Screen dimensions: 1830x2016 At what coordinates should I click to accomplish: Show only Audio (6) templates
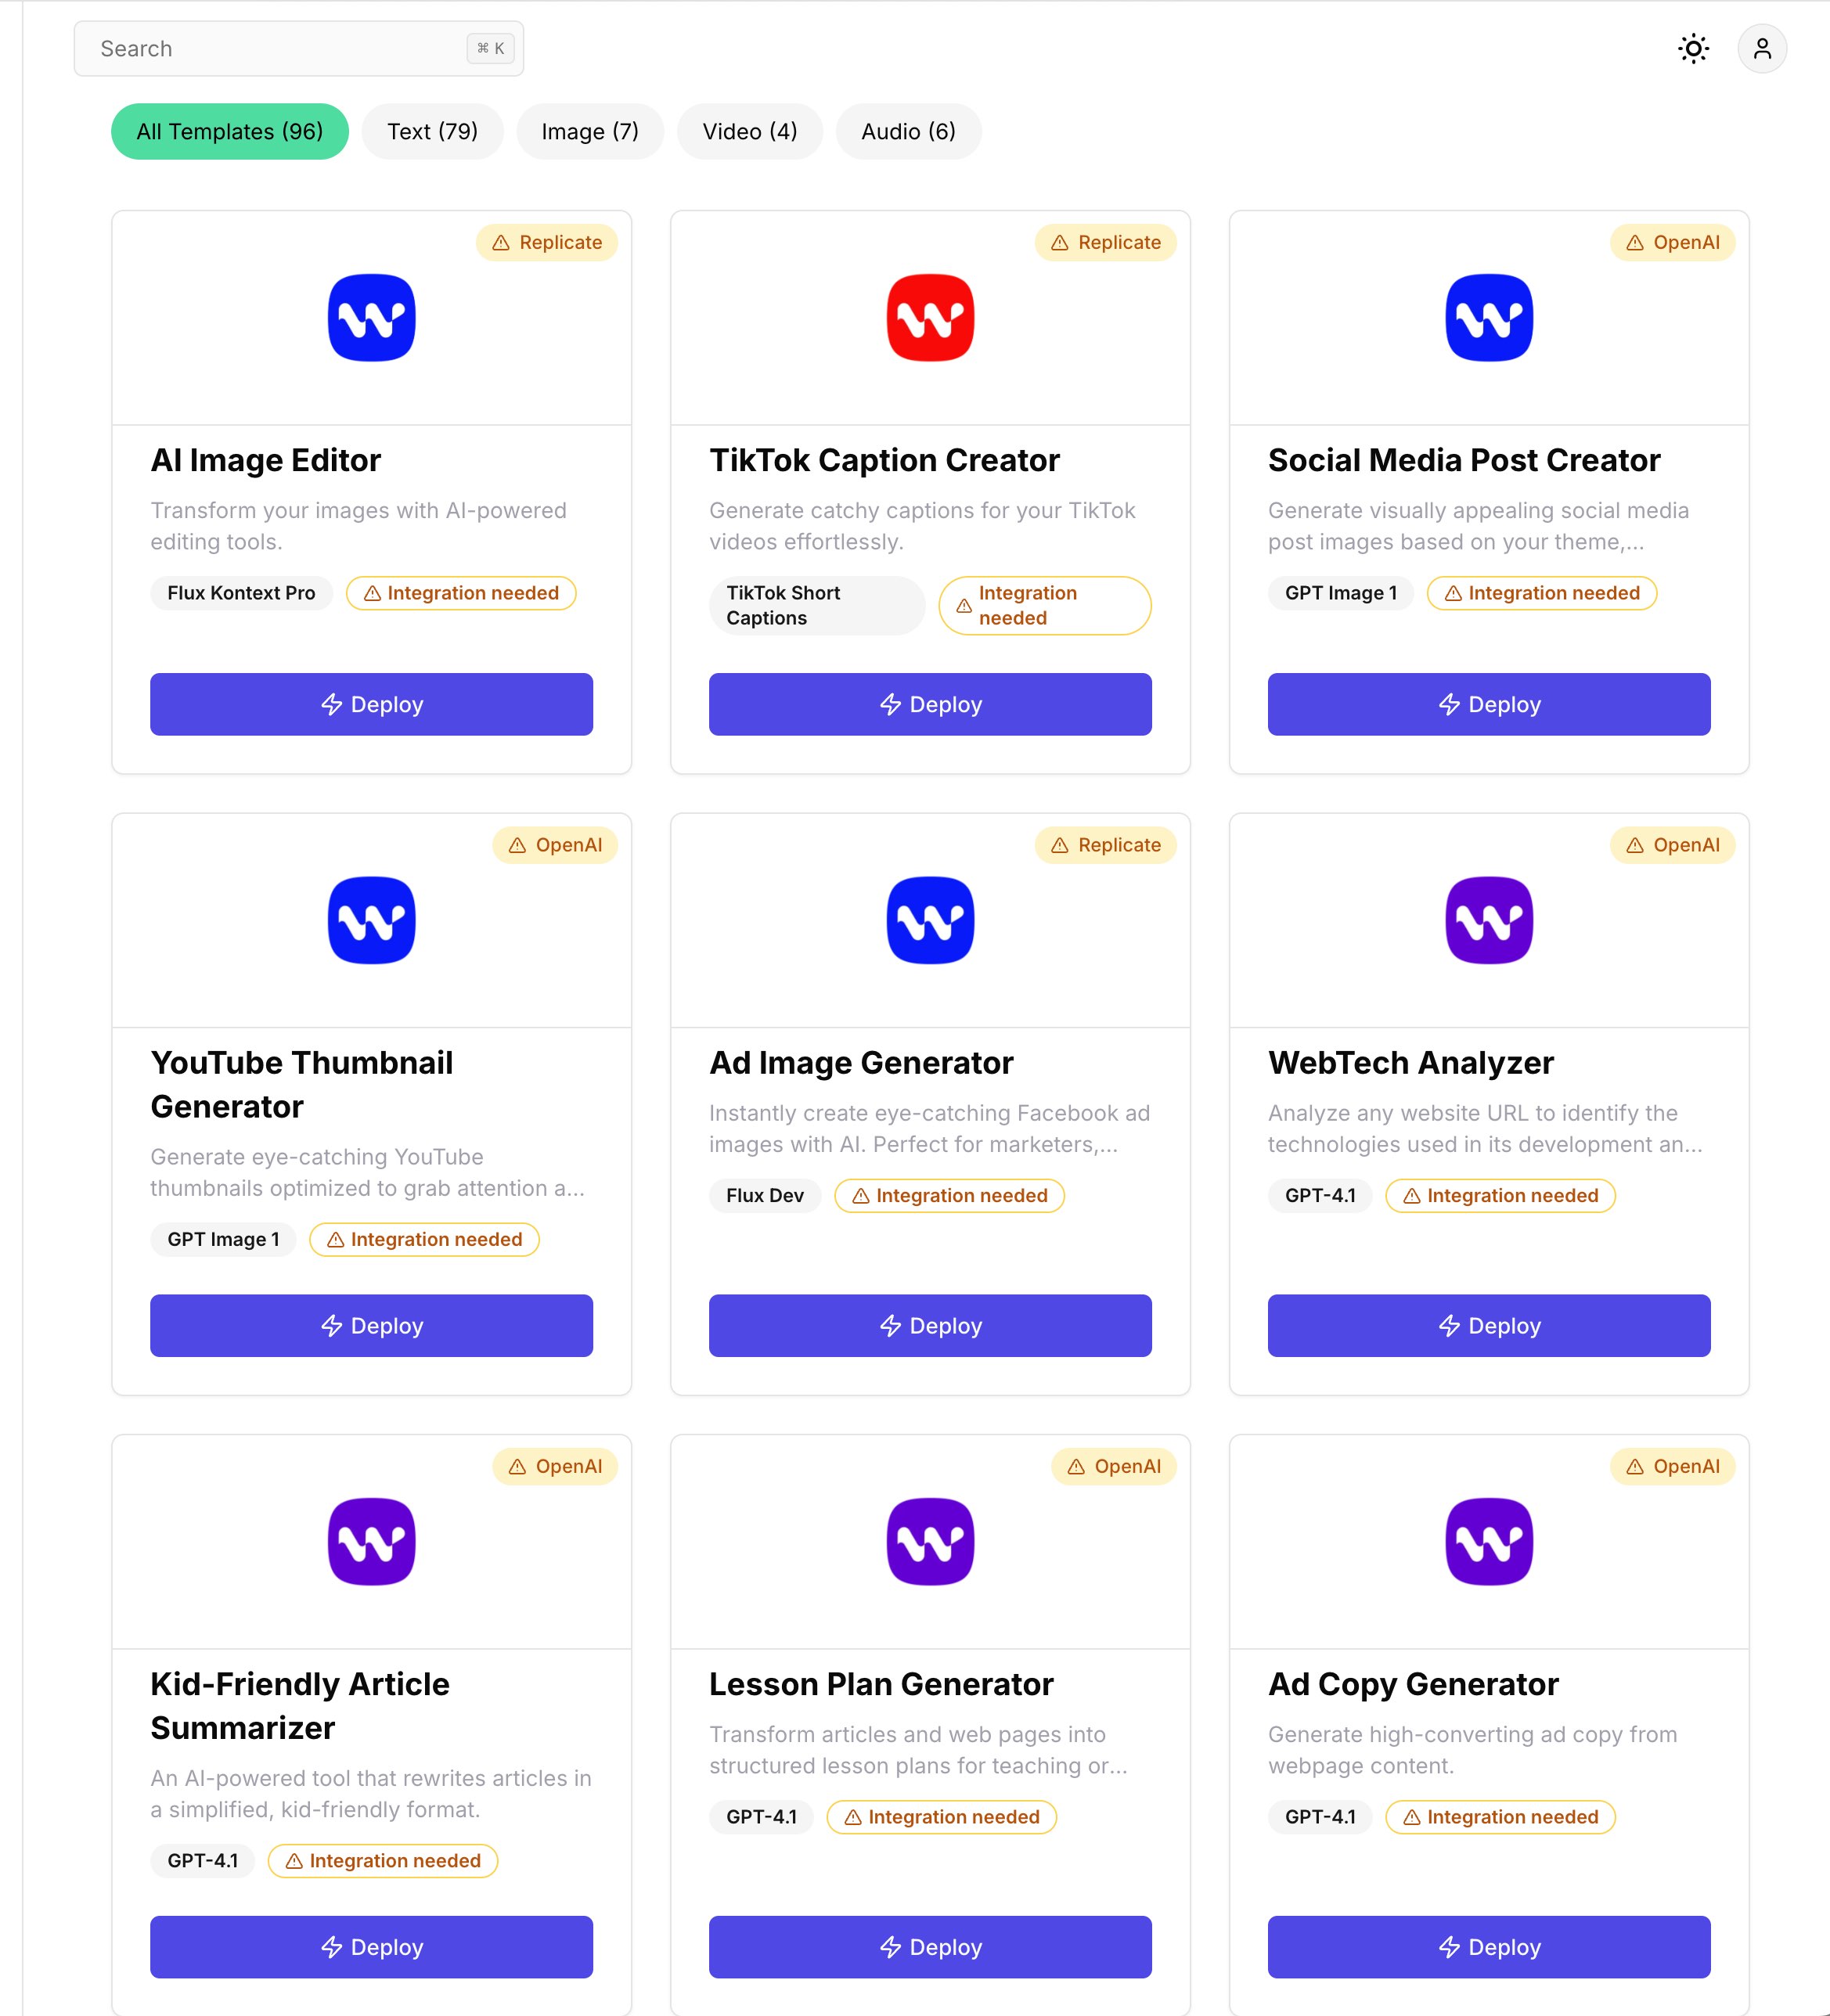[x=908, y=132]
